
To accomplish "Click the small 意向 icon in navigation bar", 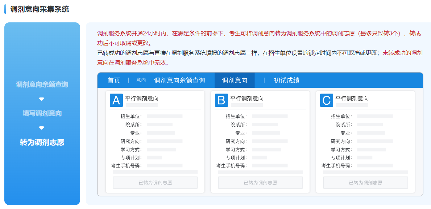I will (x=141, y=80).
